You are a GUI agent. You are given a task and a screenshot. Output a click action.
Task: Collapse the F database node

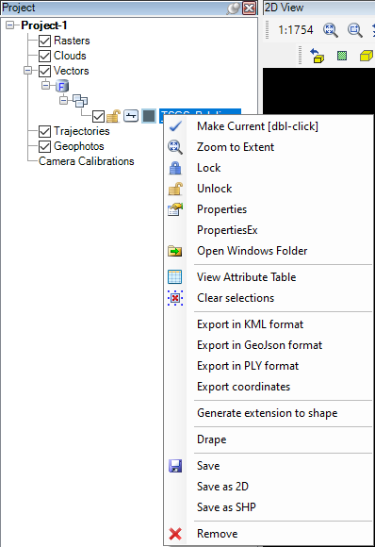(45, 85)
